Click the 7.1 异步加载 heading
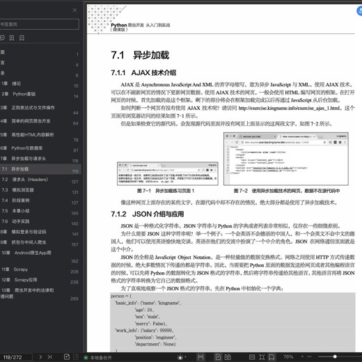362x362 pixels. tap(140, 55)
